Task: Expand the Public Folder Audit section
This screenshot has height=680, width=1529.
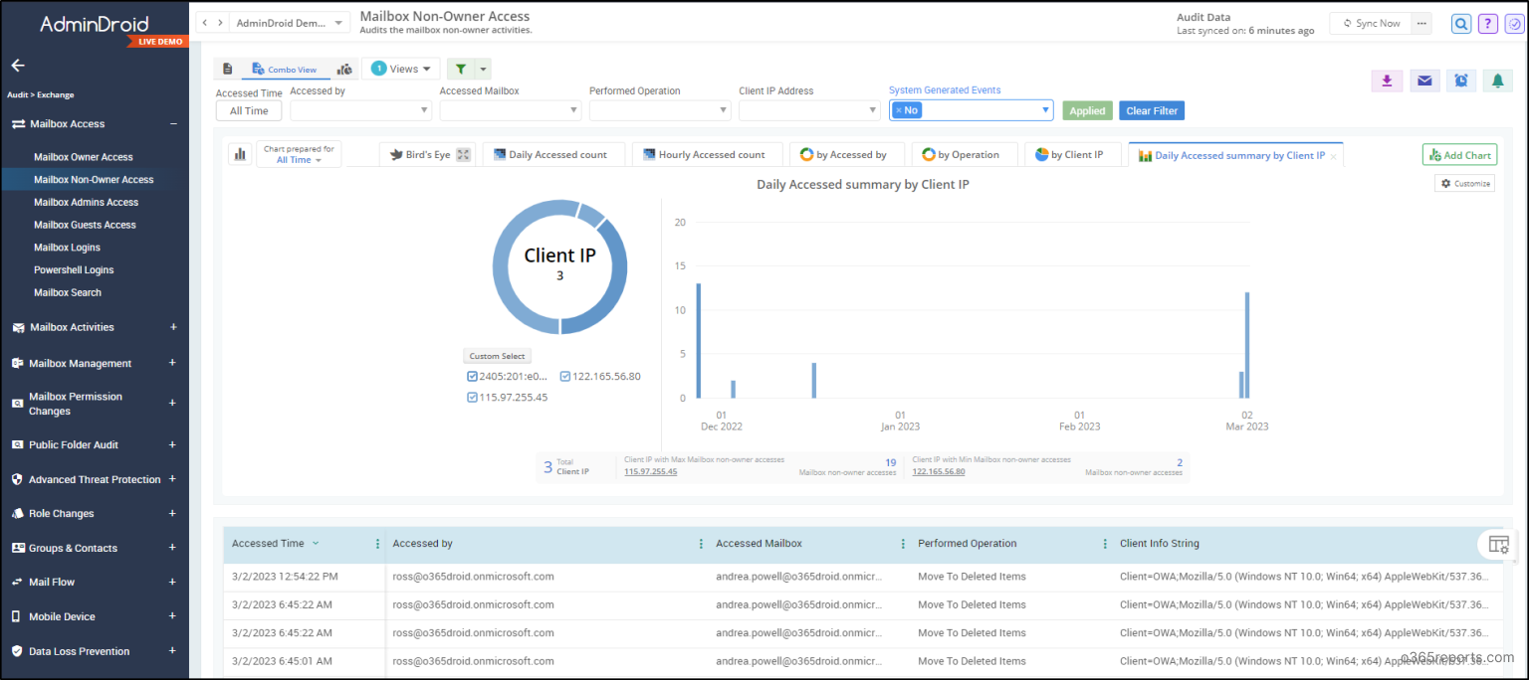Action: pyautogui.click(x=173, y=444)
